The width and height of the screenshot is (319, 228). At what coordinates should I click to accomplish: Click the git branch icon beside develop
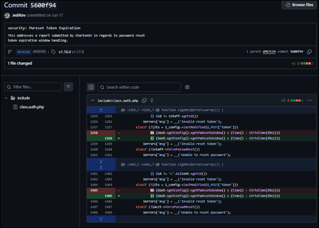[x=10, y=52]
